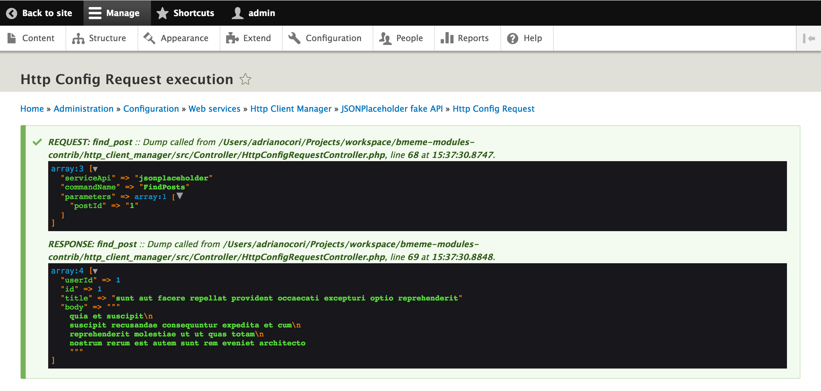Open the Configuration menu
Screen dimensions: 821x391
point(328,38)
